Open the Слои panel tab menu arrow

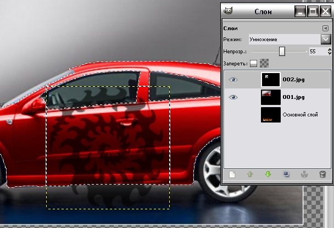pos(325,27)
